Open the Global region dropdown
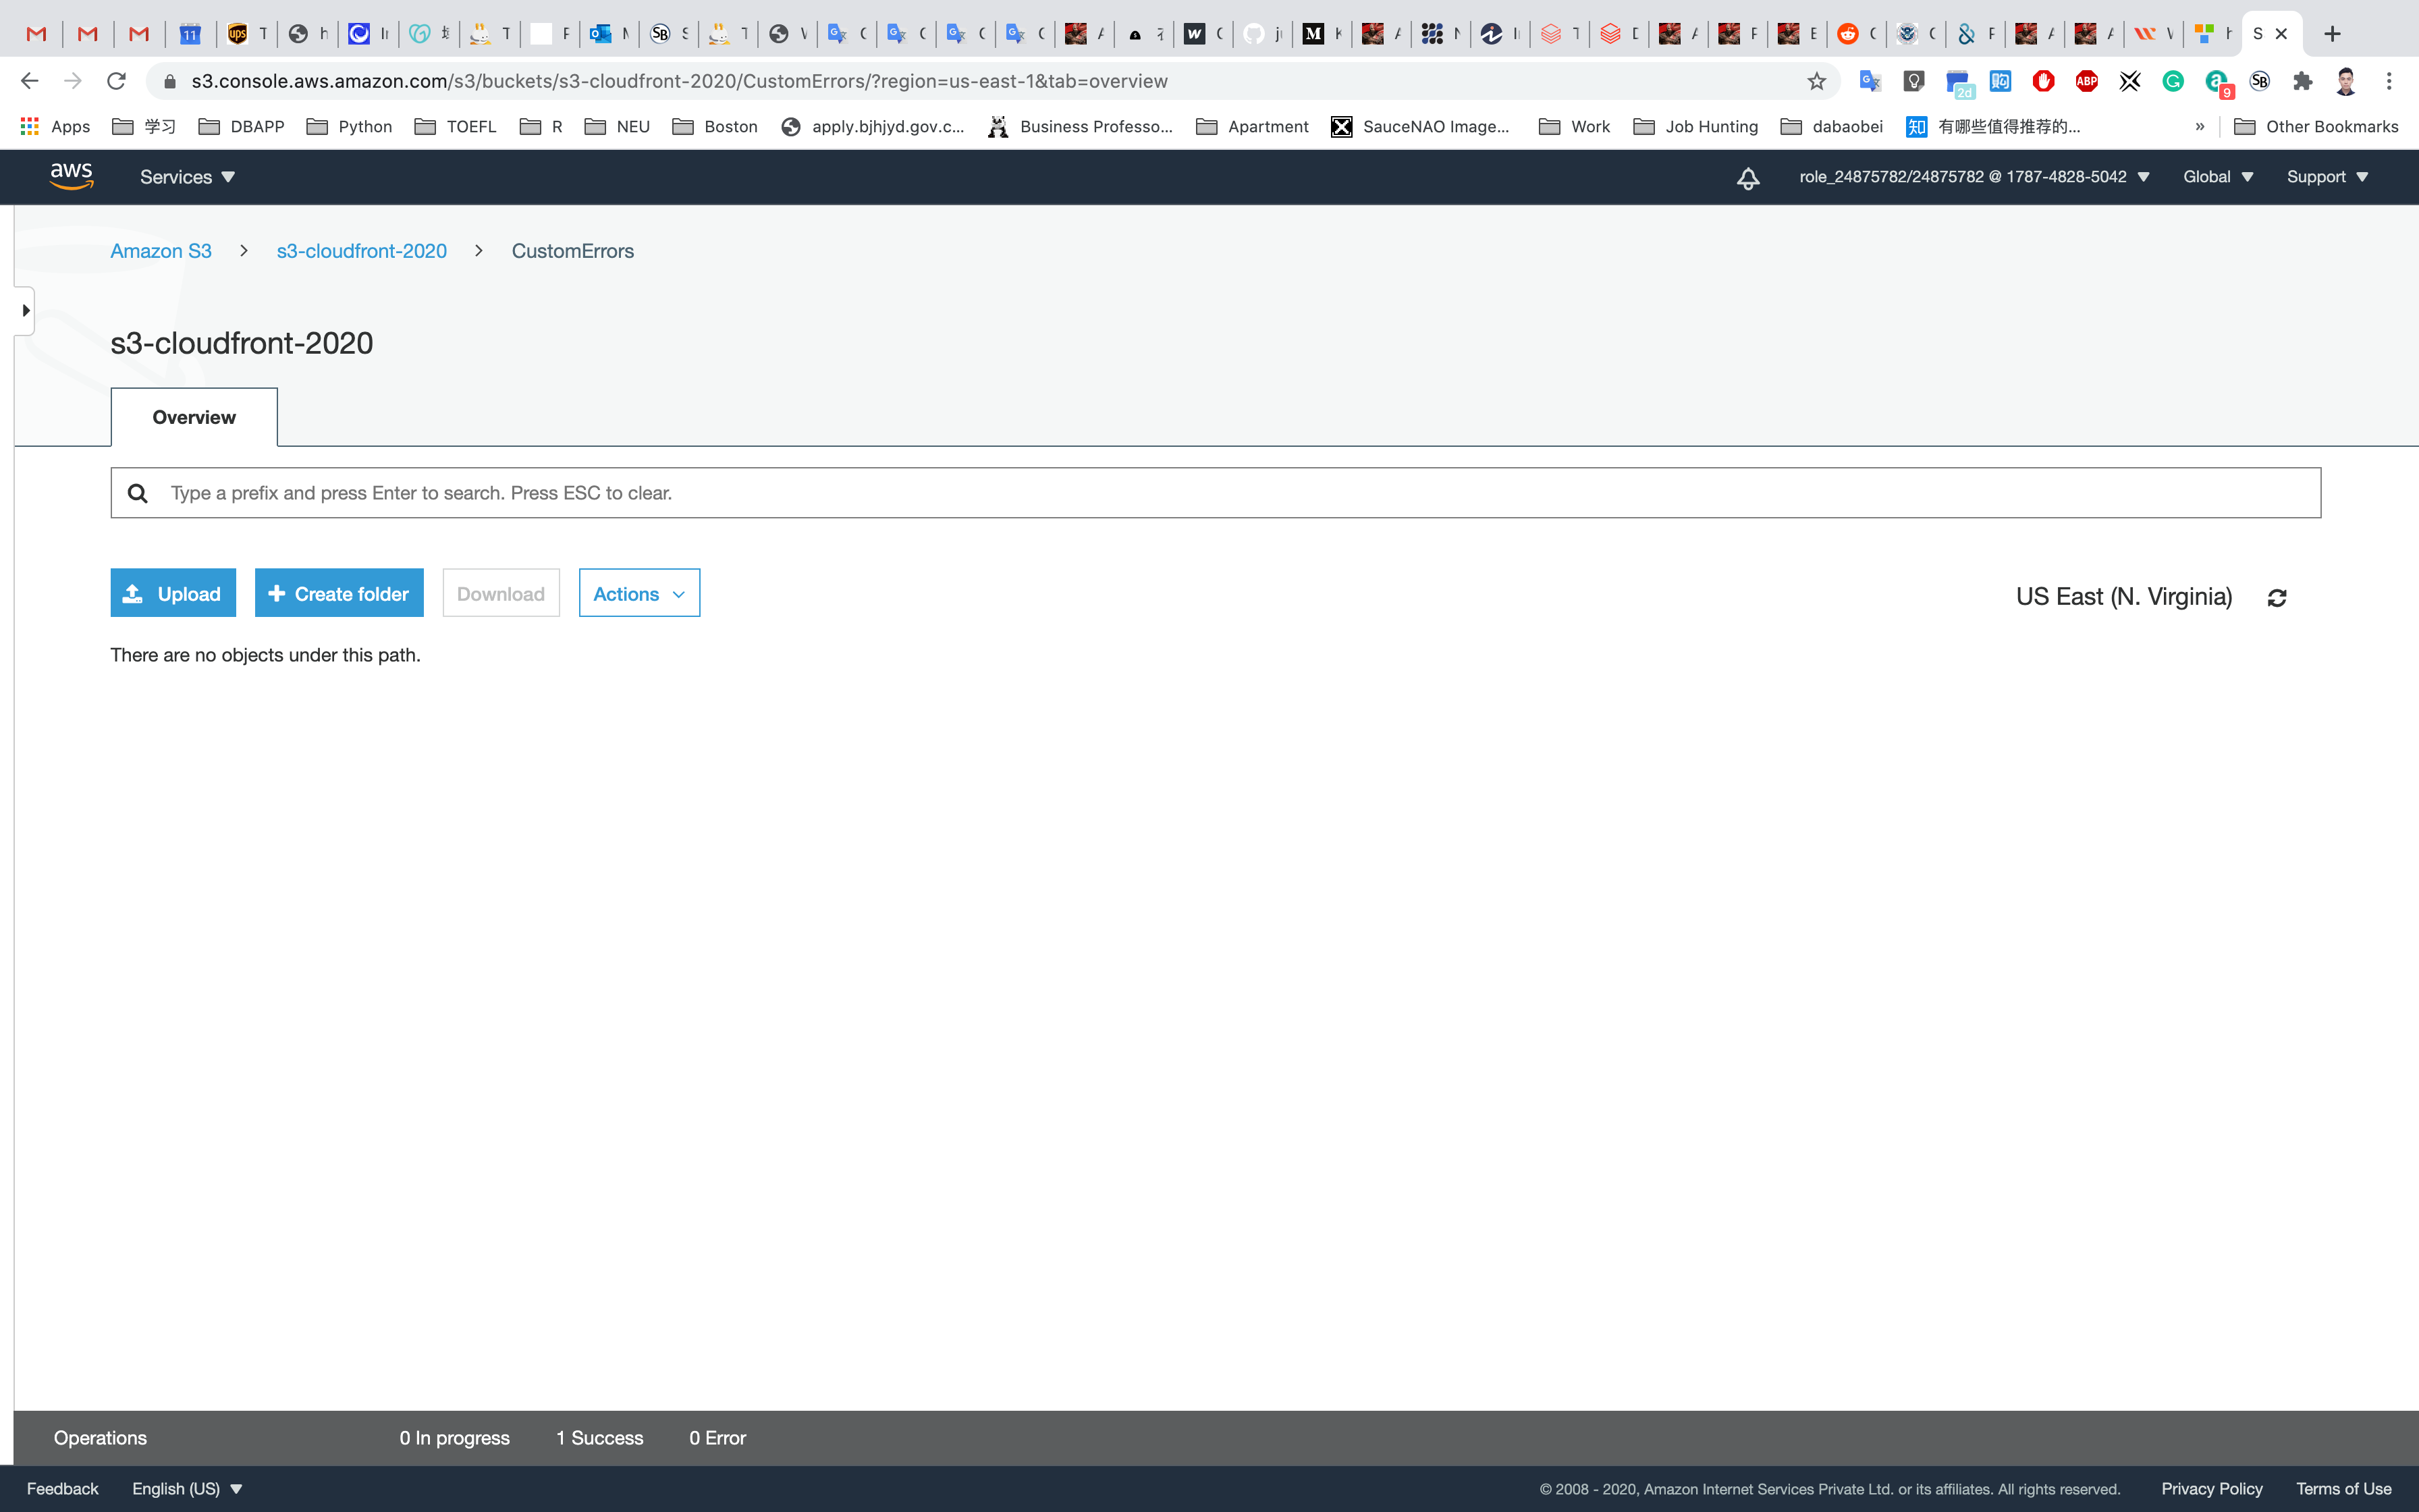Screen dimensions: 2419x1512 [x=2217, y=177]
